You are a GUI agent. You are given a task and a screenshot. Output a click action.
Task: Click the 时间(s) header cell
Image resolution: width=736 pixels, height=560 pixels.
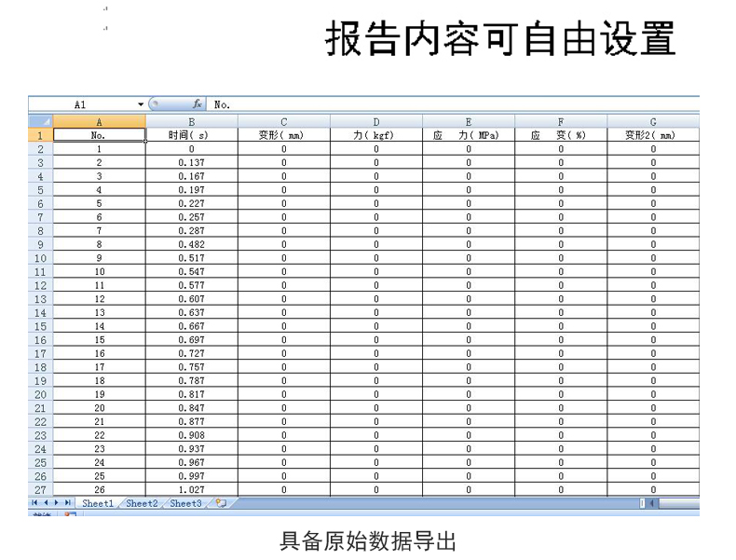tap(191, 135)
